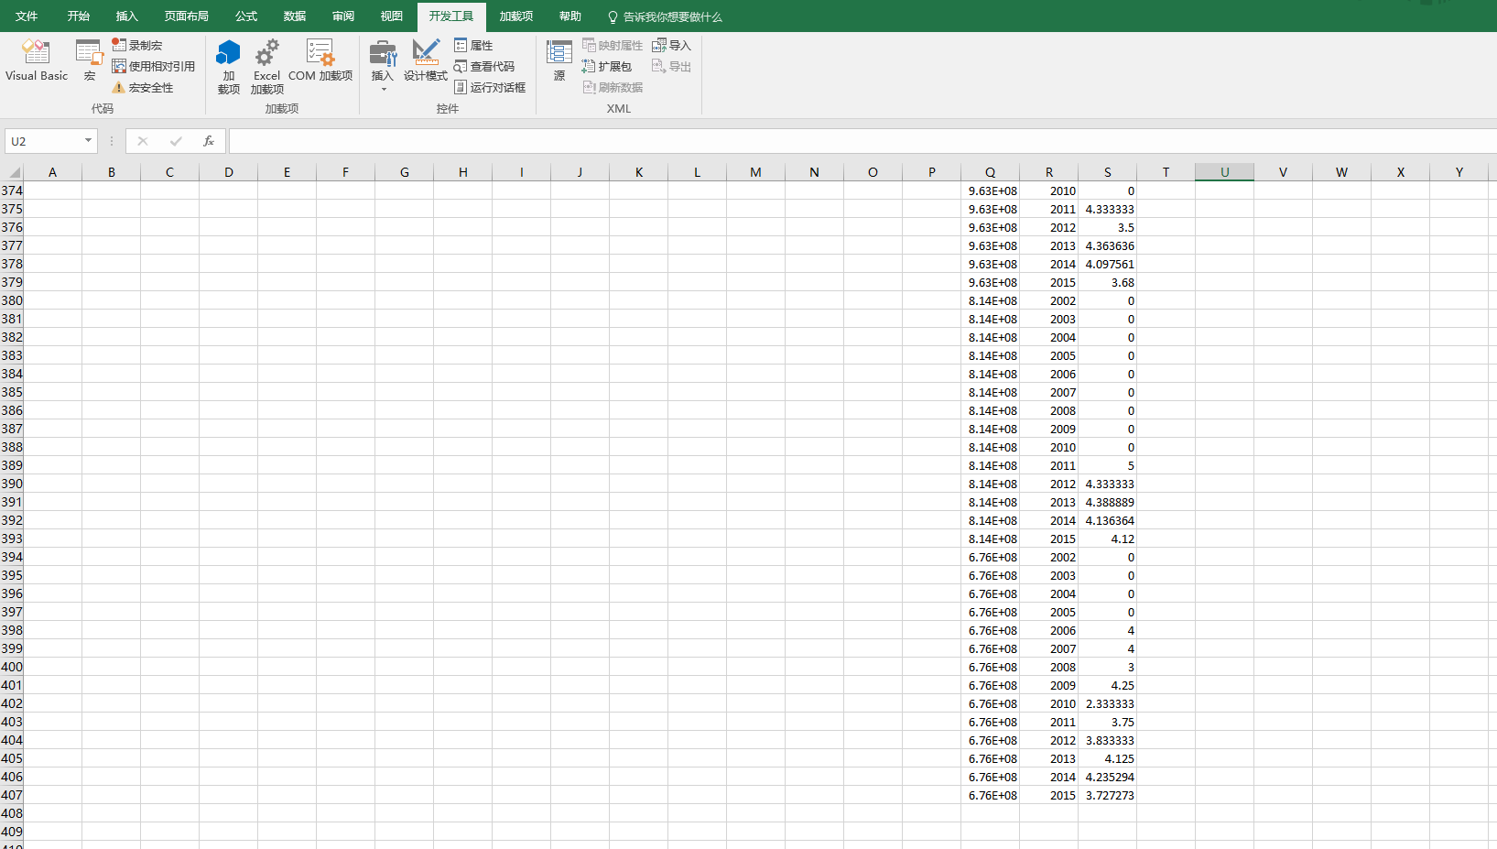Toggle Design Mode (设计模式)
1497x849 pixels.
coord(426,60)
